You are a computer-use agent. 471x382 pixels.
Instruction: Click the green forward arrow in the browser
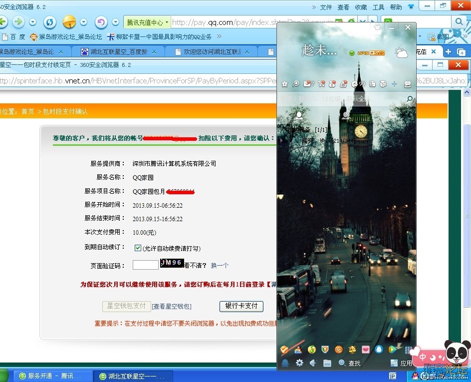pos(18,21)
